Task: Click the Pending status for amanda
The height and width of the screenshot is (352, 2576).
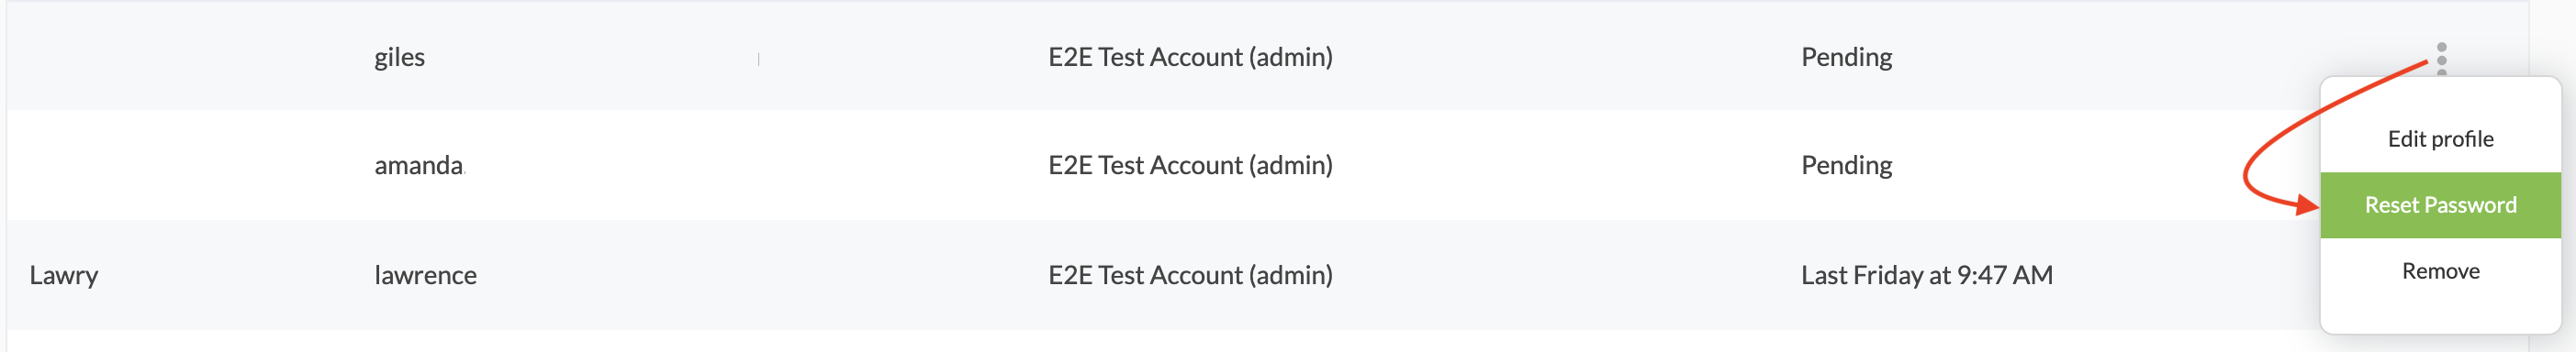Action: tap(1846, 166)
